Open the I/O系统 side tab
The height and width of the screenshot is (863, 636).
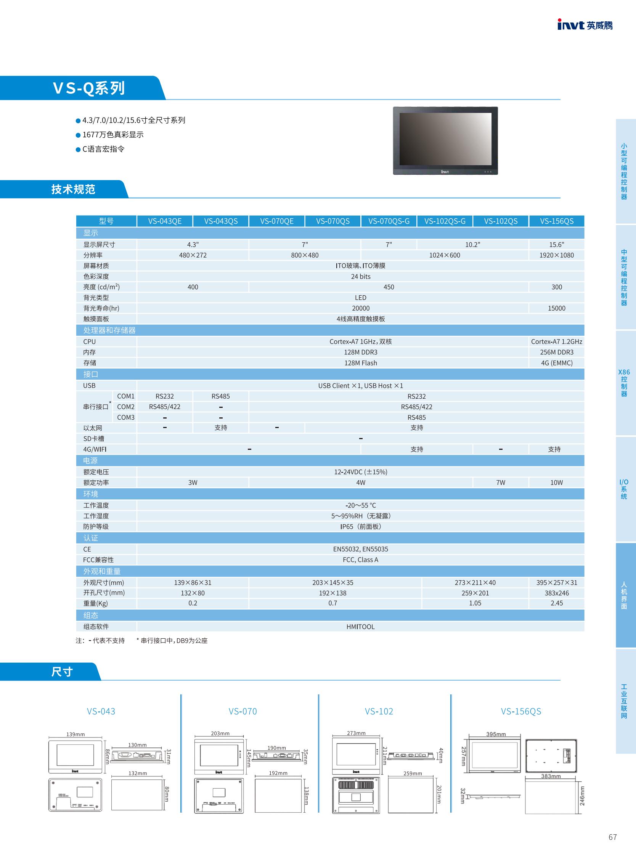pyautogui.click(x=626, y=489)
